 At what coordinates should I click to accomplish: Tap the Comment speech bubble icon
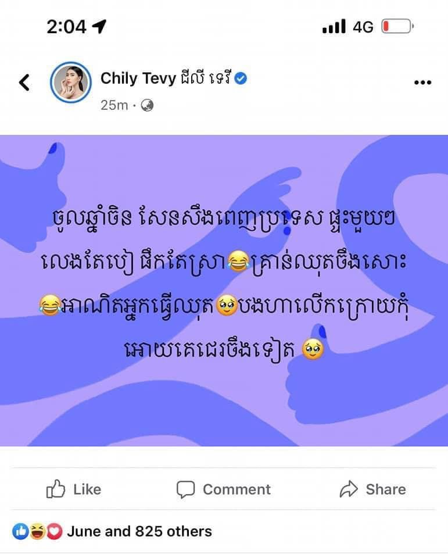pos(185,489)
